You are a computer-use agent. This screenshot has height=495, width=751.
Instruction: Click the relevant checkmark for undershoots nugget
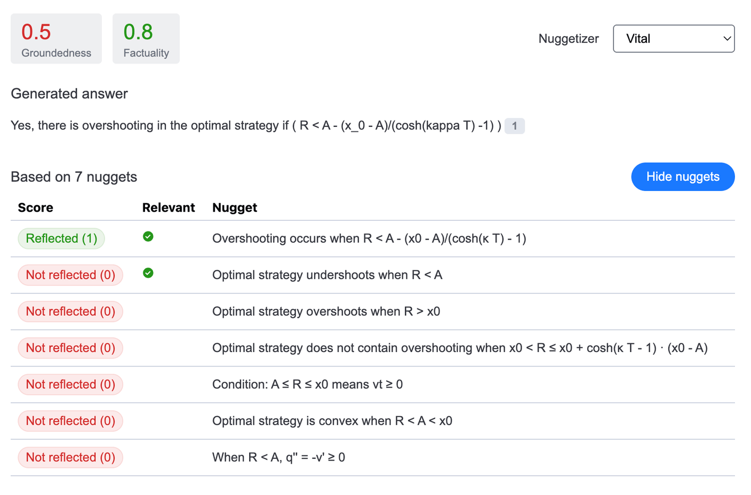click(x=148, y=273)
